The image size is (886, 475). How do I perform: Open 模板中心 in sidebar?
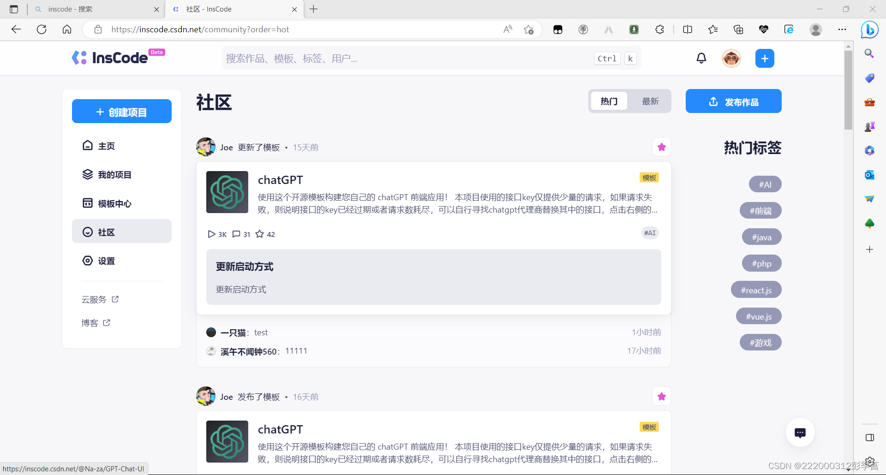(122, 203)
